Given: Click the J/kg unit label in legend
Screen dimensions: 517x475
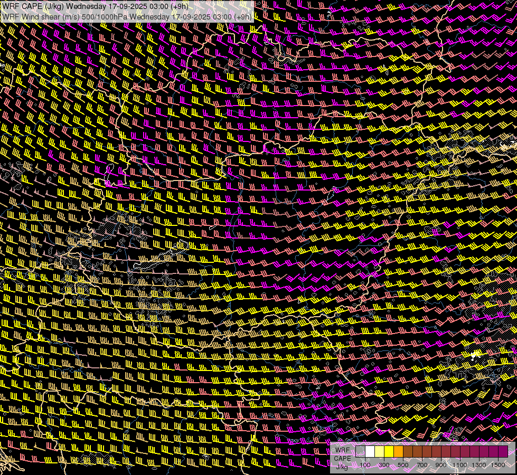Looking at the screenshot, I should click(x=342, y=467).
